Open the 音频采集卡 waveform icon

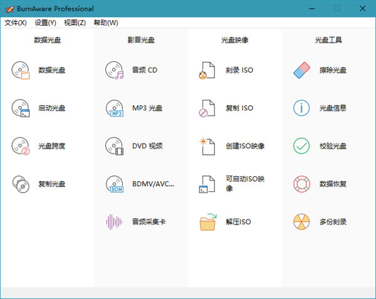(115, 221)
